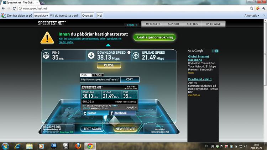Share result on Facebook

[x=123, y=113]
